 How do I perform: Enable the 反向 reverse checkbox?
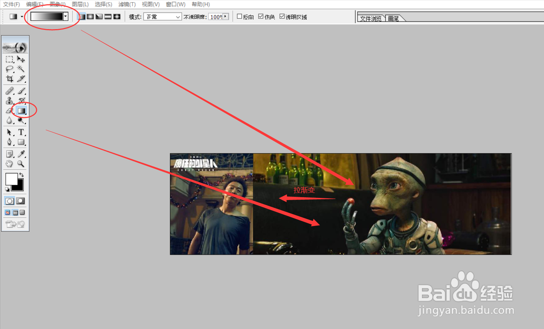(x=239, y=16)
